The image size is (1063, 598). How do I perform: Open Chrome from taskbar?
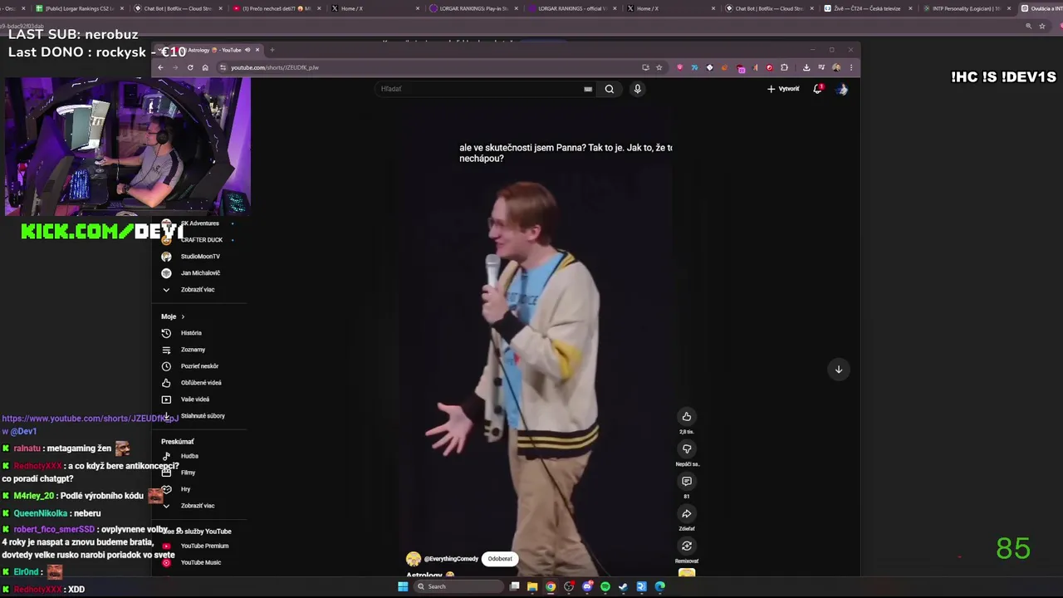551,586
